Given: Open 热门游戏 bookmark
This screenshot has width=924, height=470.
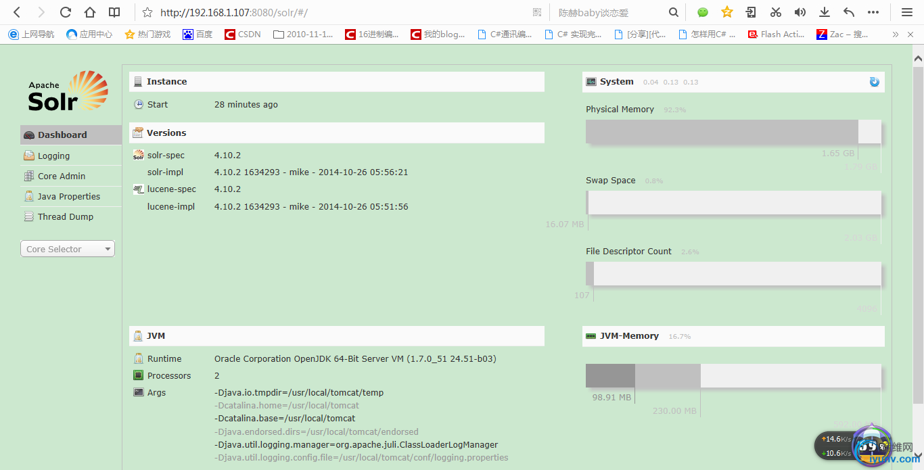Looking at the screenshot, I should click(x=147, y=34).
